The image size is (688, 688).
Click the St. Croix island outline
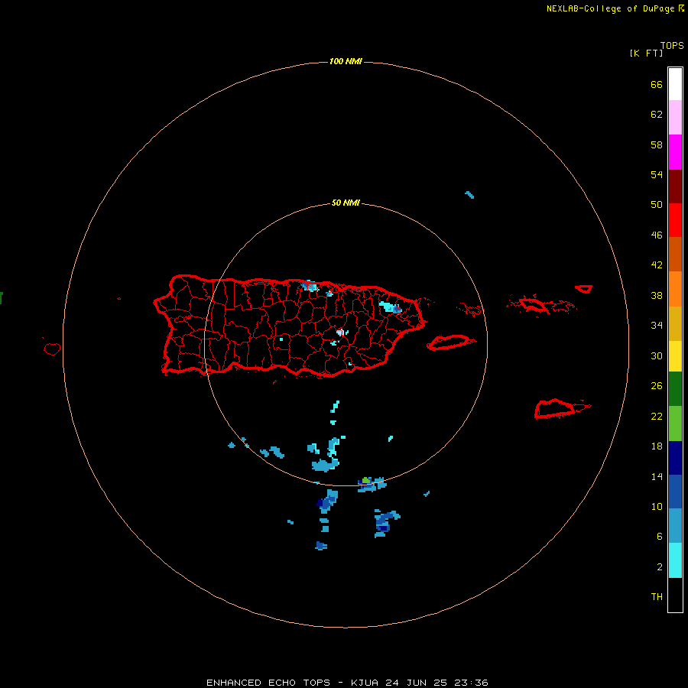[556, 408]
